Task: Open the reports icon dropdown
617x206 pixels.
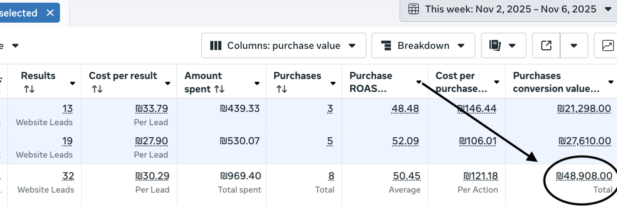Action: tap(503, 45)
